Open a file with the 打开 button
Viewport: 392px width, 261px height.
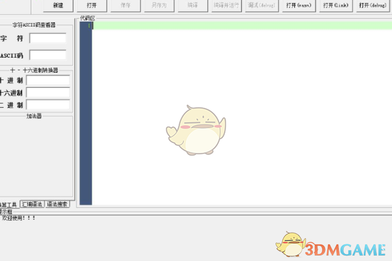click(x=92, y=5)
